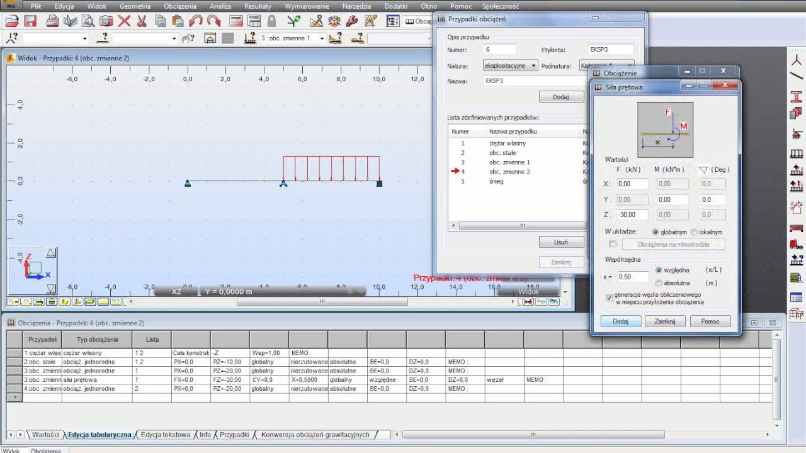Switch to the 'Edycja tekstowa' tab
The image size is (806, 453).
tap(166, 435)
